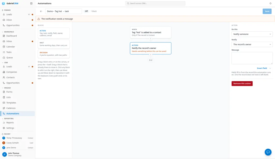Image resolution: width=275 pixels, height=159 pixels.
Task: Open the Queue page
Action: (x=17, y=58)
